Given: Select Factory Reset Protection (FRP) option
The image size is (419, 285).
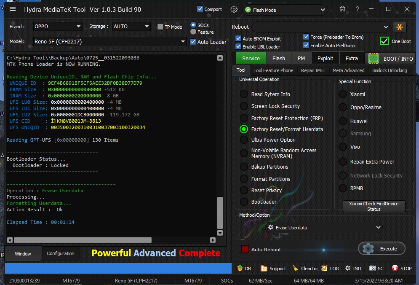Looking at the screenshot, I should coord(244,118).
